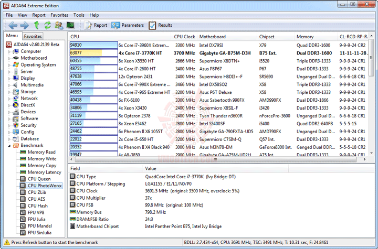
Task: Select Security shield icon in tree
Action: coord(16,125)
